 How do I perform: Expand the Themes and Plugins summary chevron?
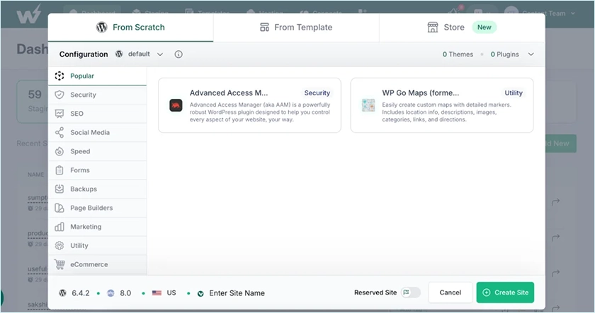click(531, 54)
